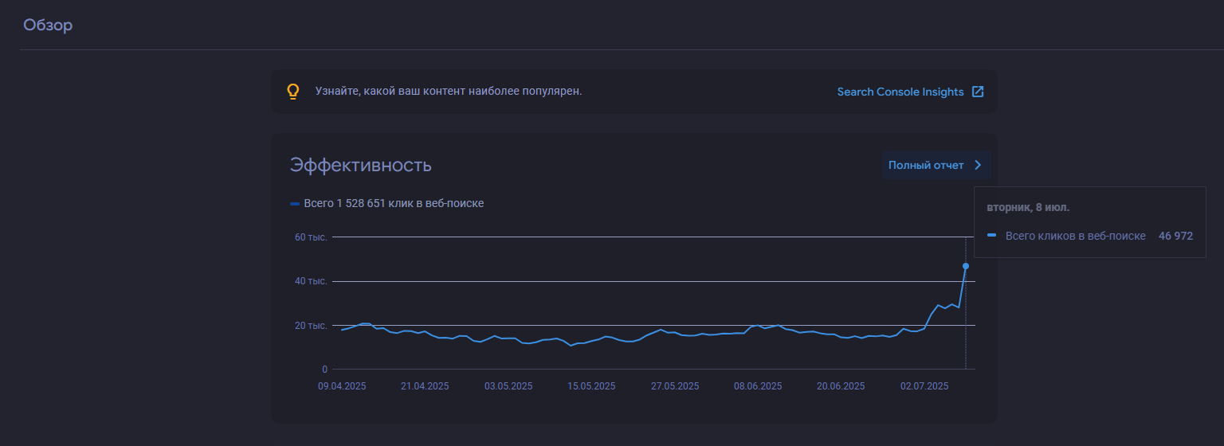This screenshot has width=1224, height=446.
Task: Click the 08.06.2025 axis date label
Action: click(758, 386)
